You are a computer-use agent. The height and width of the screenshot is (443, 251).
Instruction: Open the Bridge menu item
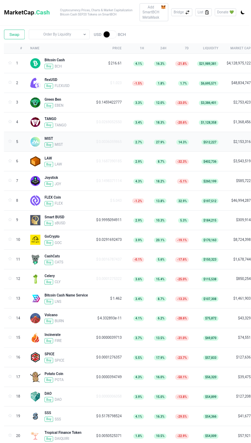[182, 12]
